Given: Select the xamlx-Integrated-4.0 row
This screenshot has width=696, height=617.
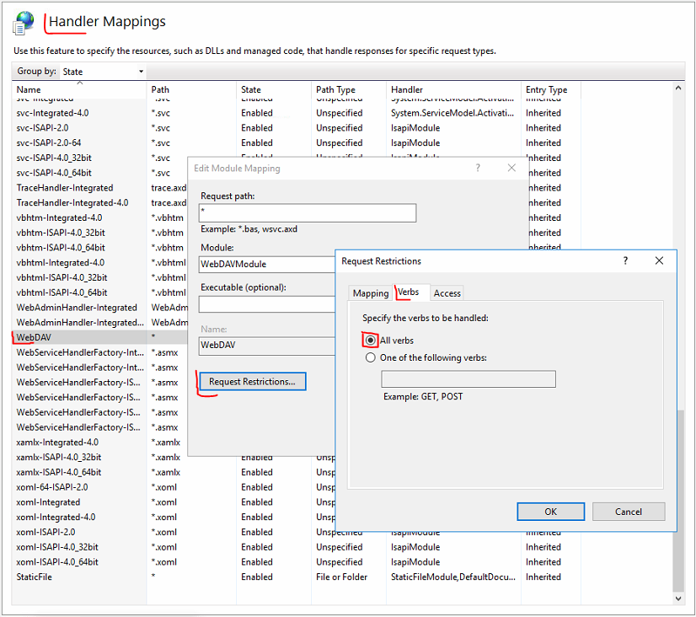Looking at the screenshot, I should pos(57,443).
